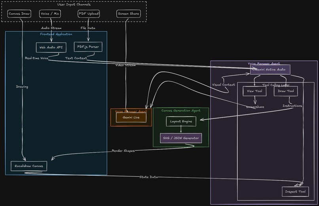The image size is (319, 206).
Task: Click the User Input Channels title
Action: [74, 4]
